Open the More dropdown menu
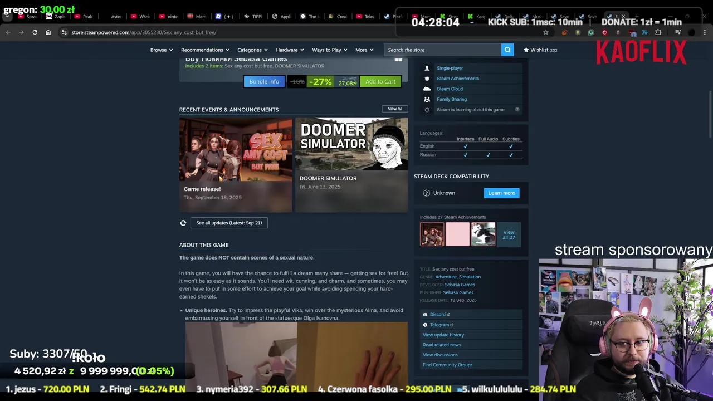Screen dimensions: 713x401 [364, 50]
